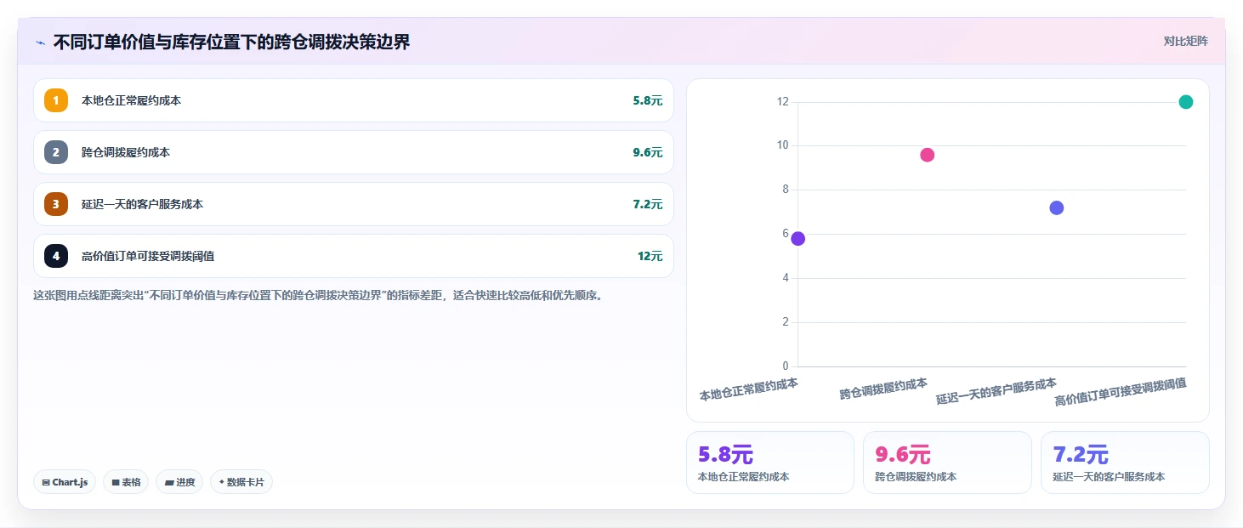Viewport: 1243px width, 528px height.
Task: Select the purple 5.8元 data card
Action: 770,463
